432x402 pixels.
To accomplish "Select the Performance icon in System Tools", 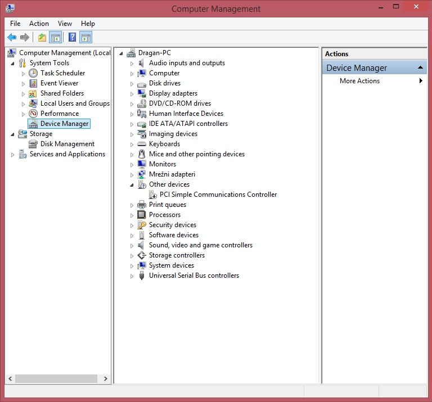I will point(33,114).
